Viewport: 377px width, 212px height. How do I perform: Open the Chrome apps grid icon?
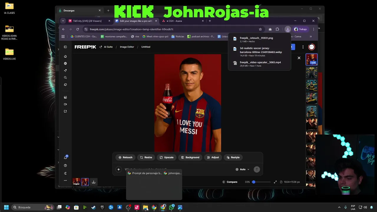63,37
